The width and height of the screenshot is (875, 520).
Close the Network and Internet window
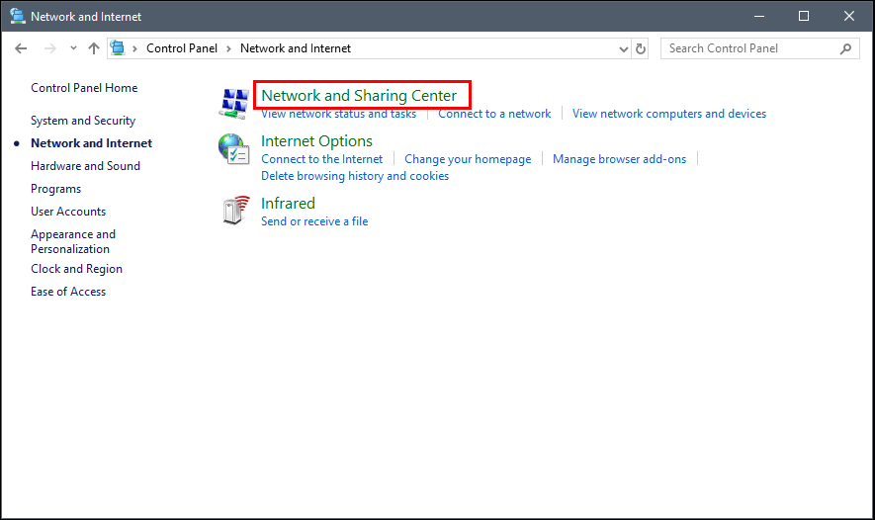pyautogui.click(x=848, y=16)
